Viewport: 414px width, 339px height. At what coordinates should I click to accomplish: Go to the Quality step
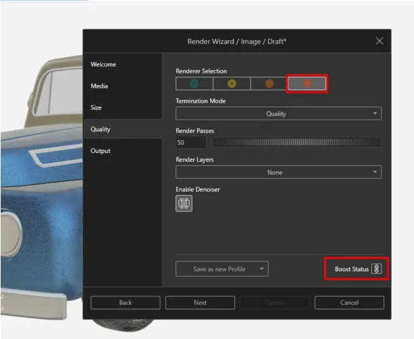pos(123,129)
